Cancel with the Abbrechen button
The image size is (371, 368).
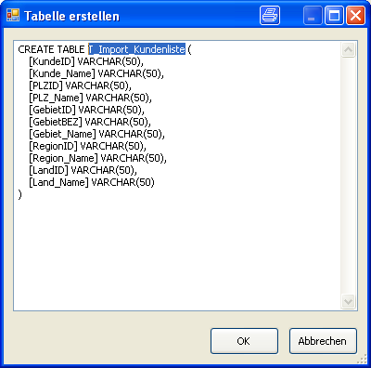pyautogui.click(x=323, y=341)
